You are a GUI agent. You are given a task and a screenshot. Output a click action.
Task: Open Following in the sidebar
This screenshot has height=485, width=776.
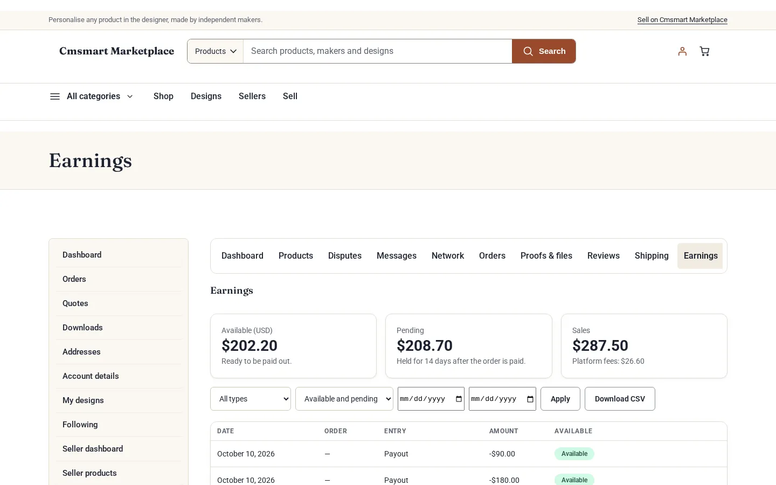coord(119,425)
